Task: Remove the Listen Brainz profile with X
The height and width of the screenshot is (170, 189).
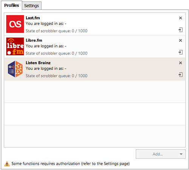Action: [180, 63]
